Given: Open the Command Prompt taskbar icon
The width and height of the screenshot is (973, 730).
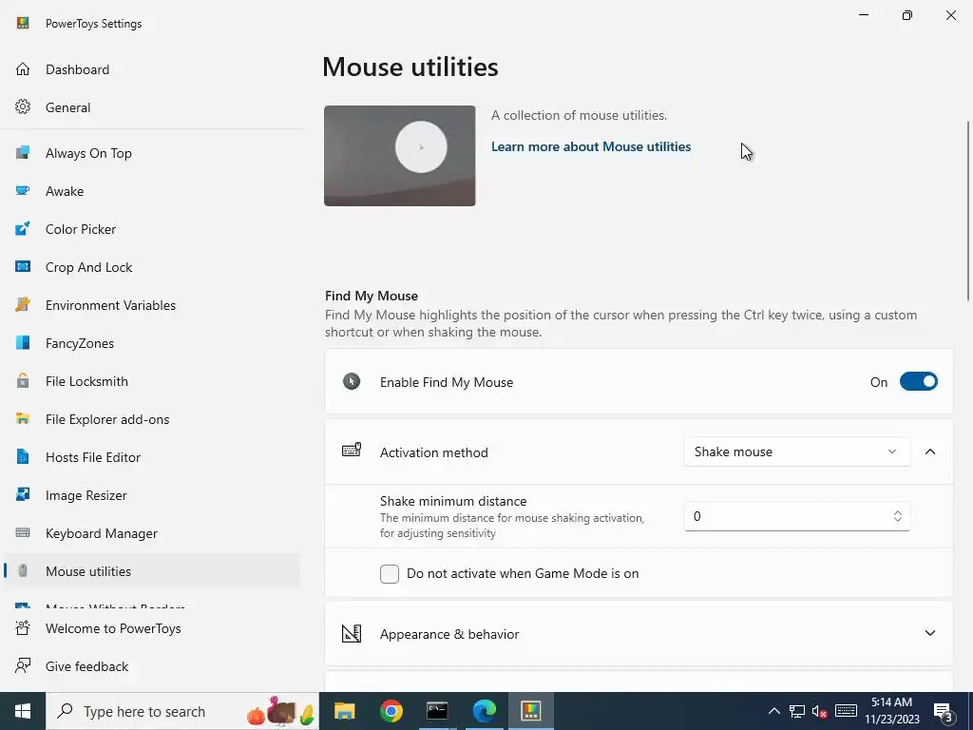Looking at the screenshot, I should pyautogui.click(x=437, y=711).
